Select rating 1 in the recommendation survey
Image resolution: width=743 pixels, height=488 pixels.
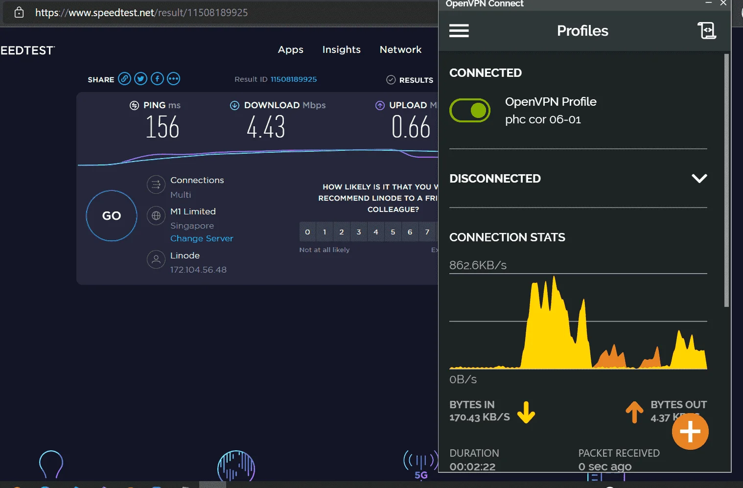pyautogui.click(x=325, y=232)
